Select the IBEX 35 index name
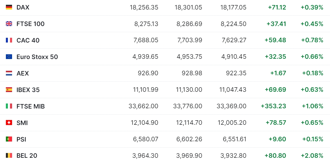 [x=28, y=90]
